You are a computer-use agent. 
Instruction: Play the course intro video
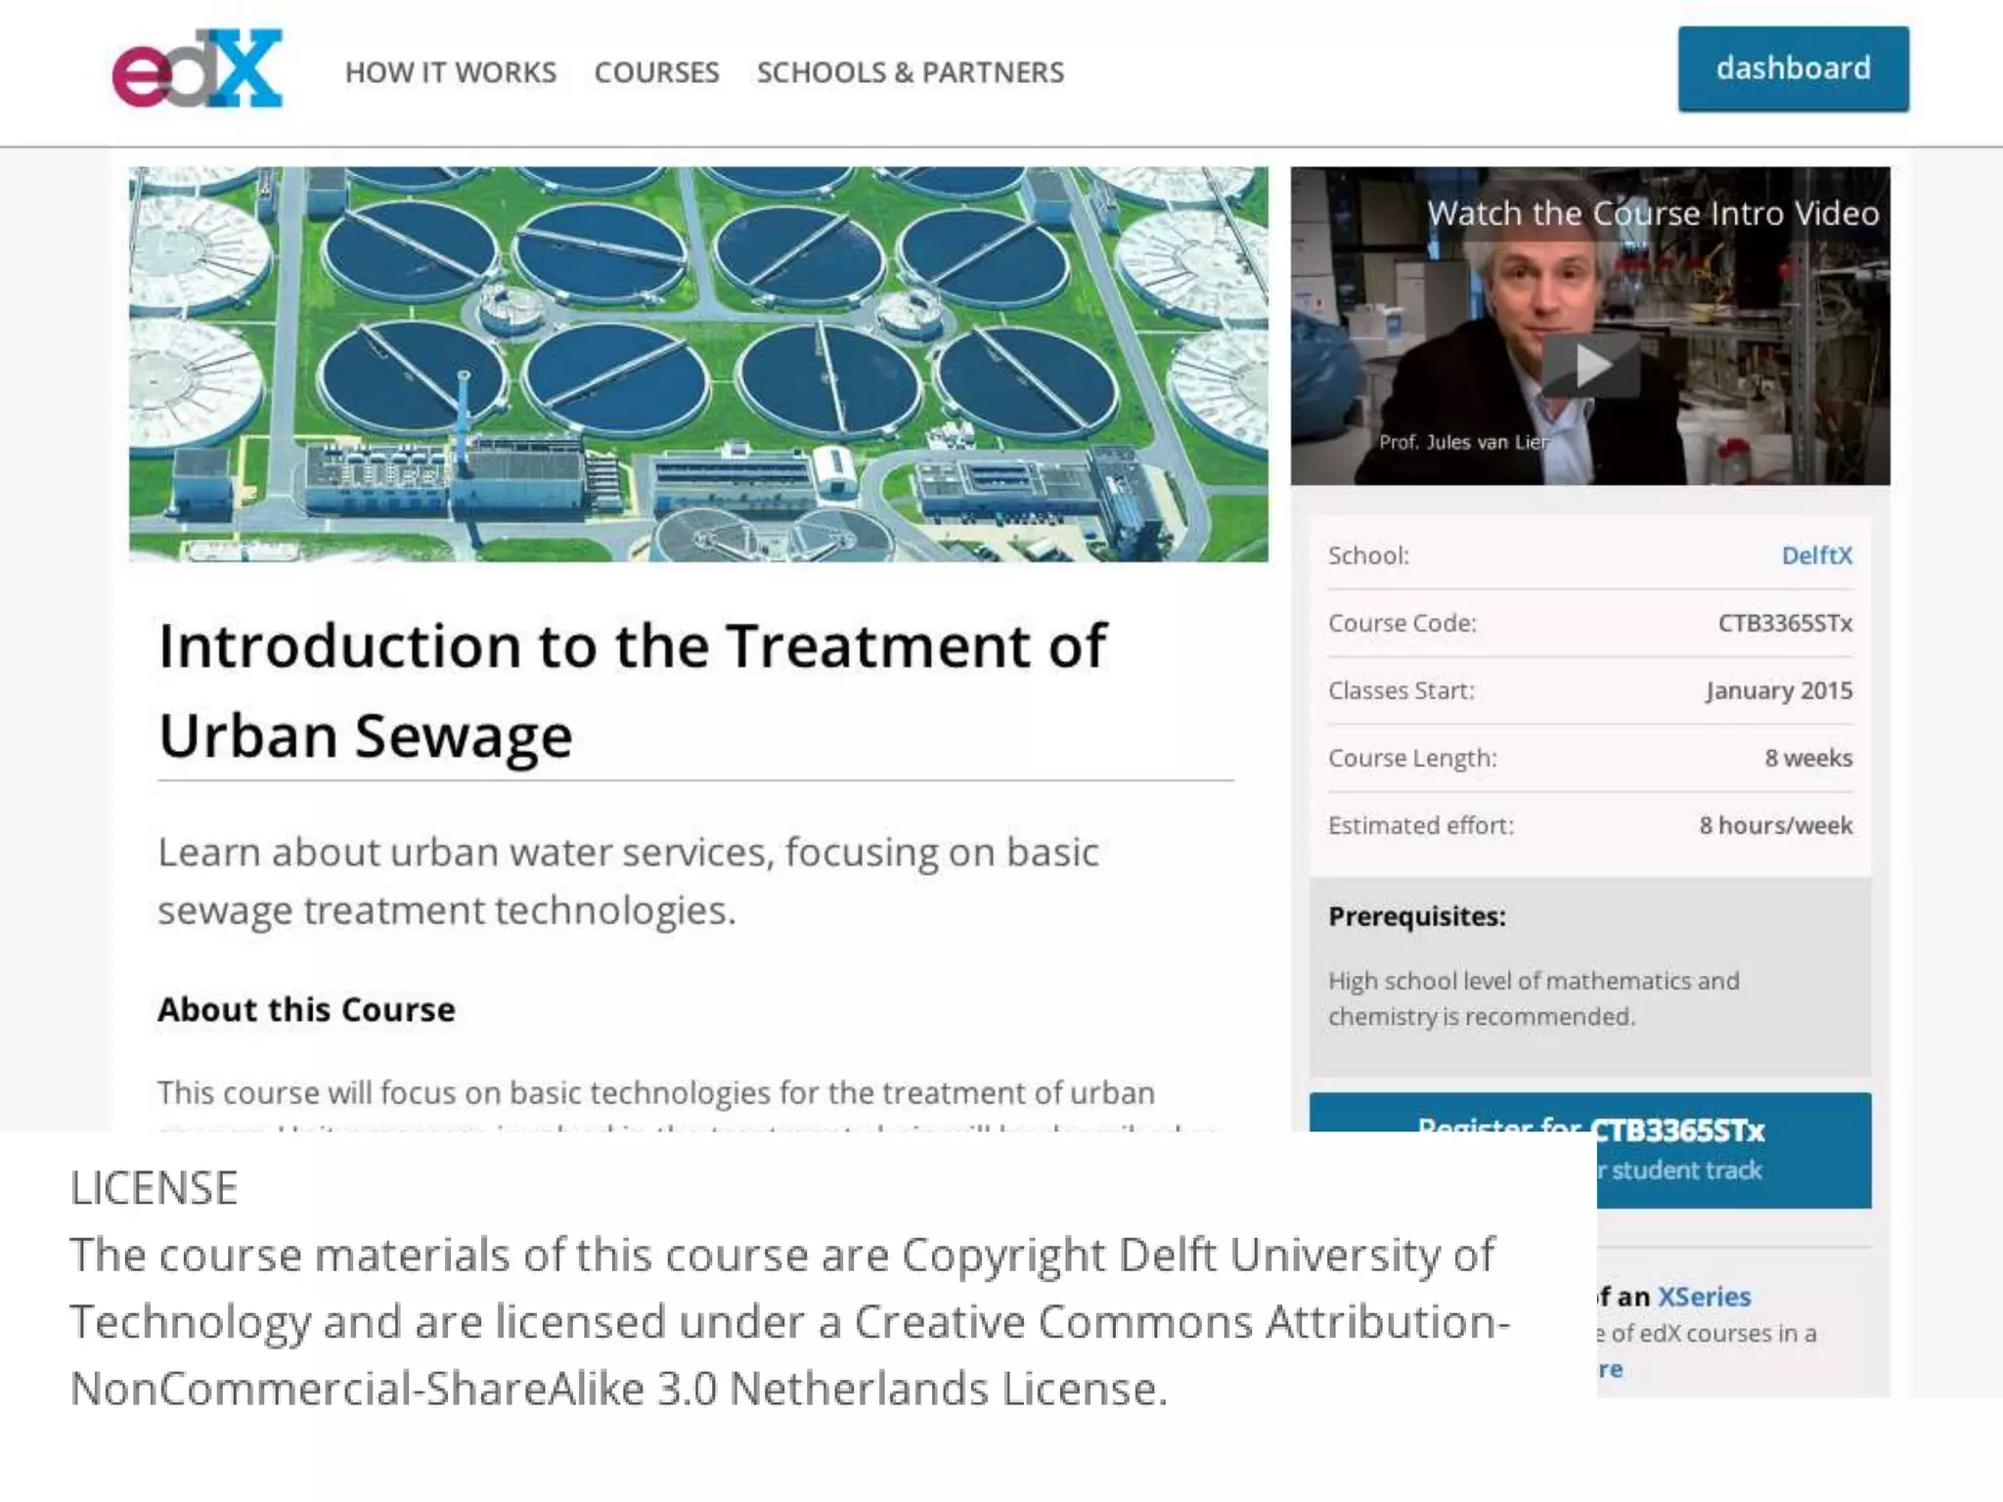1590,366
